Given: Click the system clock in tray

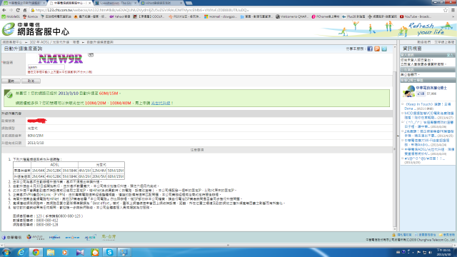Looking at the screenshot, I should [443, 252].
